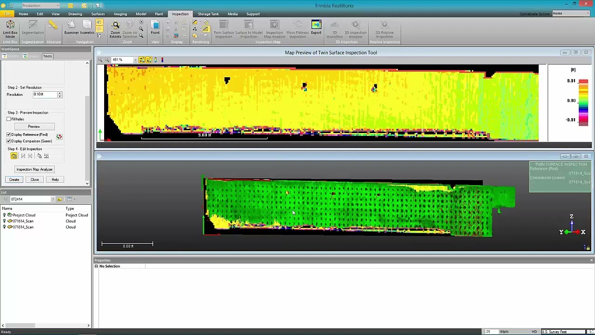Viewport: 595px width, 335px height.
Task: Open the Storage Tank ribbon tab
Action: 208,14
